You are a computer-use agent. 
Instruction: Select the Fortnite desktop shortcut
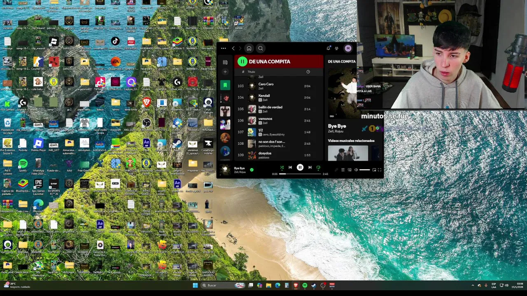pos(23,145)
